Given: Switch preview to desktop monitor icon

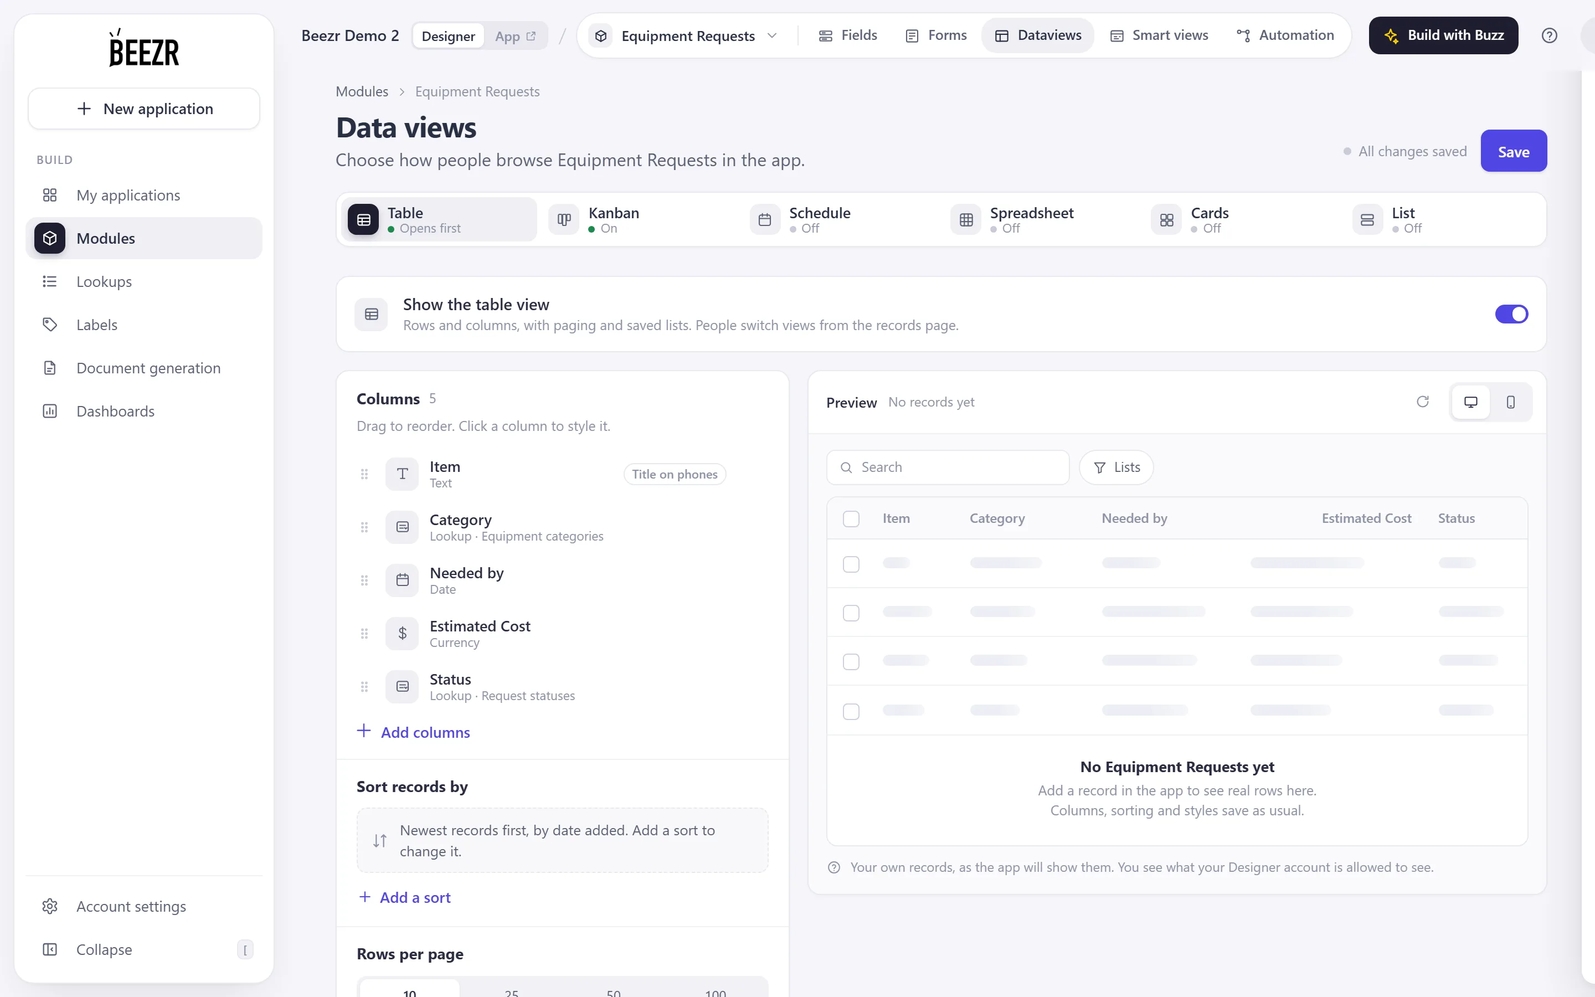Looking at the screenshot, I should click(x=1470, y=402).
